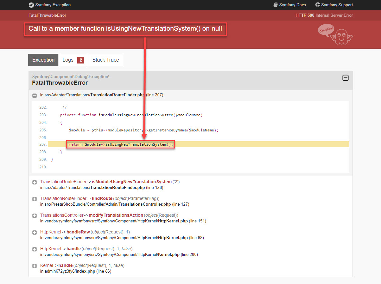Click the isModuleUsingNewTranslationSystem method name in trace
This screenshot has width=381, height=284.
[x=131, y=182]
